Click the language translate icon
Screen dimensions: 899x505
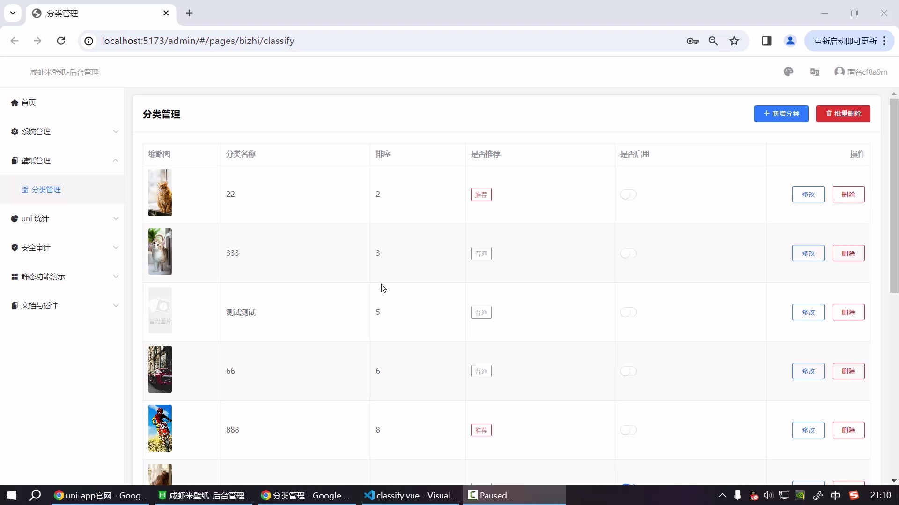pyautogui.click(x=814, y=72)
